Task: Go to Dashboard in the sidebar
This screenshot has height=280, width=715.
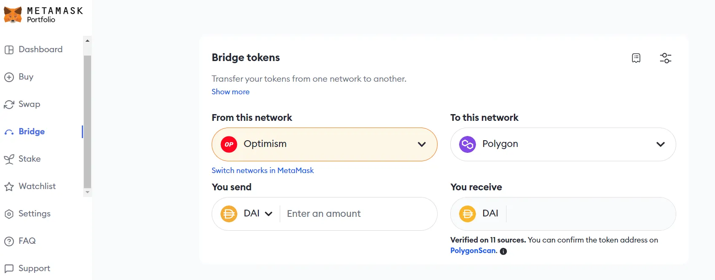Action: (40, 50)
